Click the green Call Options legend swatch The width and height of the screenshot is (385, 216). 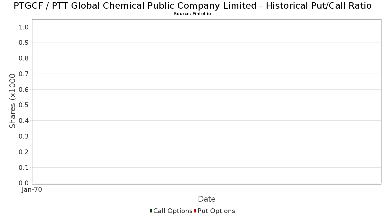click(151, 211)
